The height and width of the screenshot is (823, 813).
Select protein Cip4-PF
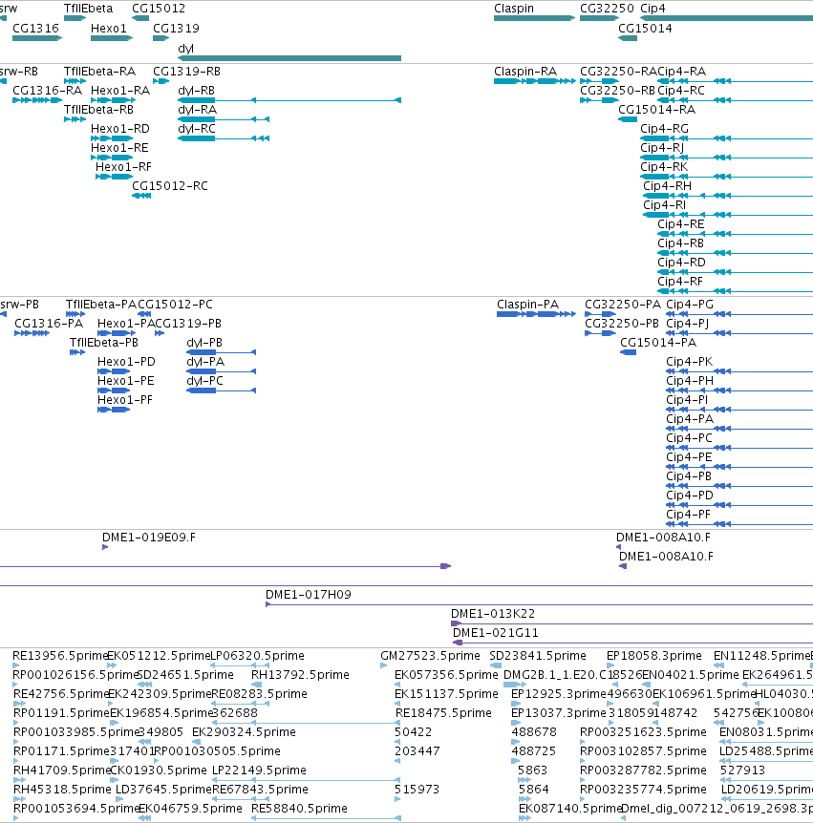coord(739,524)
